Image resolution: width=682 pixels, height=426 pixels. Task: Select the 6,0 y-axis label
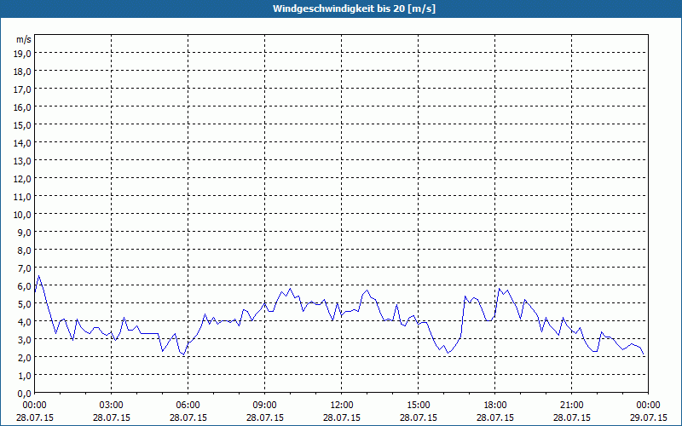click(x=25, y=286)
